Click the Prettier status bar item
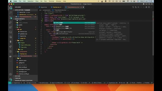 pos(146,83)
